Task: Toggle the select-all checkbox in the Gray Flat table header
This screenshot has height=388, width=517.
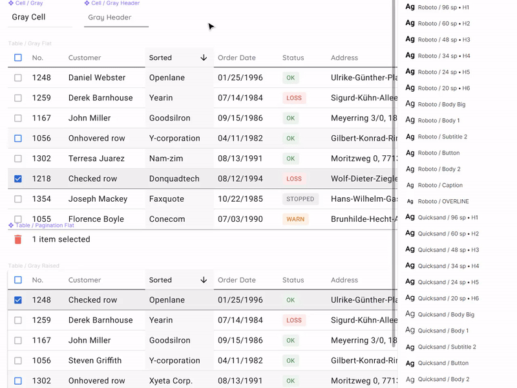Action: (x=18, y=58)
